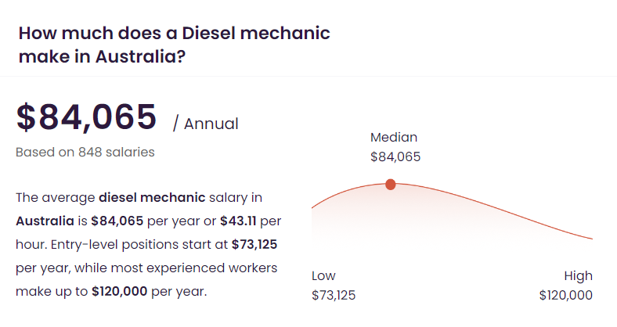Click the red median dot on the curve
Image resolution: width=617 pixels, height=327 pixels.
391,185
